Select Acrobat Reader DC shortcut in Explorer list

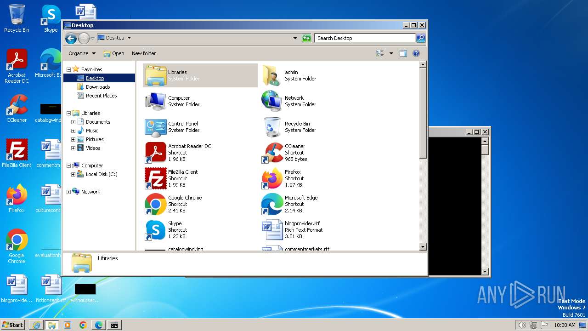pyautogui.click(x=155, y=153)
